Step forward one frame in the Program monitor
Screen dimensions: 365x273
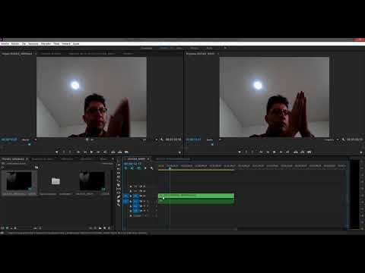281,152
